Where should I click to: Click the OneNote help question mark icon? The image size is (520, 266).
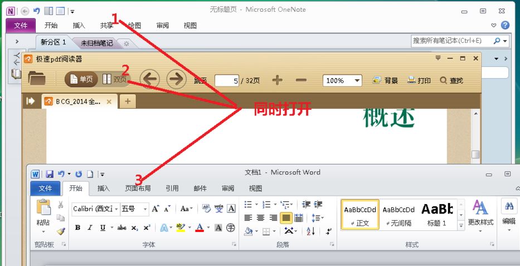tap(505, 25)
